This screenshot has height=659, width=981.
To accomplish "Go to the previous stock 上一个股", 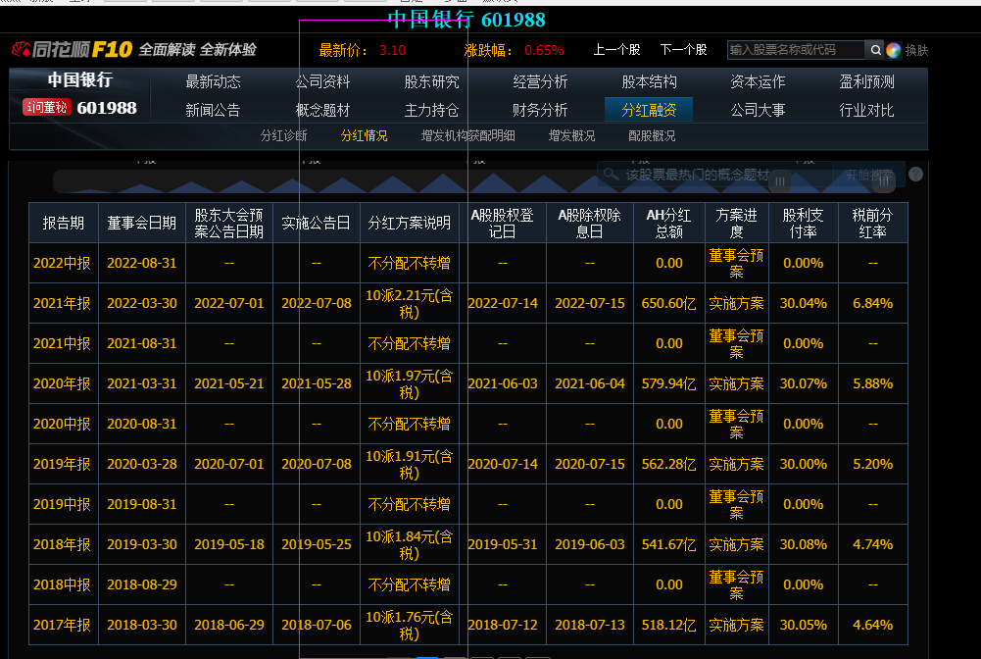I will pos(616,49).
